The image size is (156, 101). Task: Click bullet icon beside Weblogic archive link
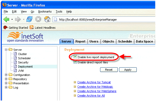75,87
